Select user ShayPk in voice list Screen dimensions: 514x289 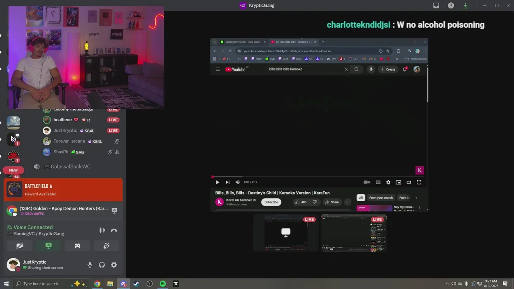point(61,152)
